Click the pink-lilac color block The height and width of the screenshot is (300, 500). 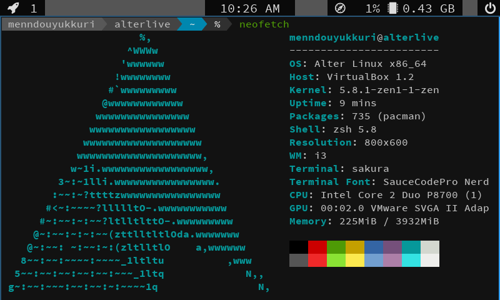(x=392, y=260)
